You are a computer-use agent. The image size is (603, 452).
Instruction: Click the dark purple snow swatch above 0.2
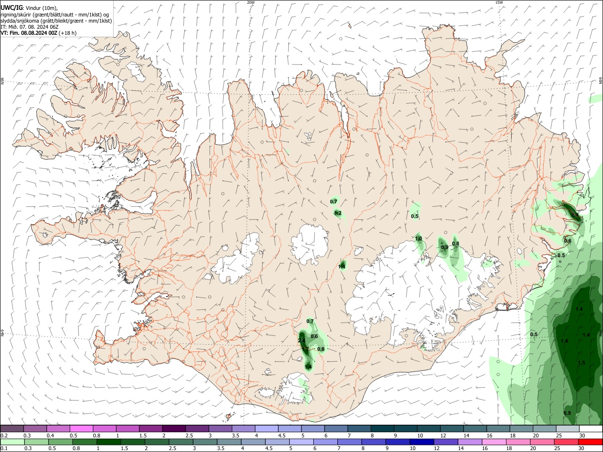(x=12, y=429)
